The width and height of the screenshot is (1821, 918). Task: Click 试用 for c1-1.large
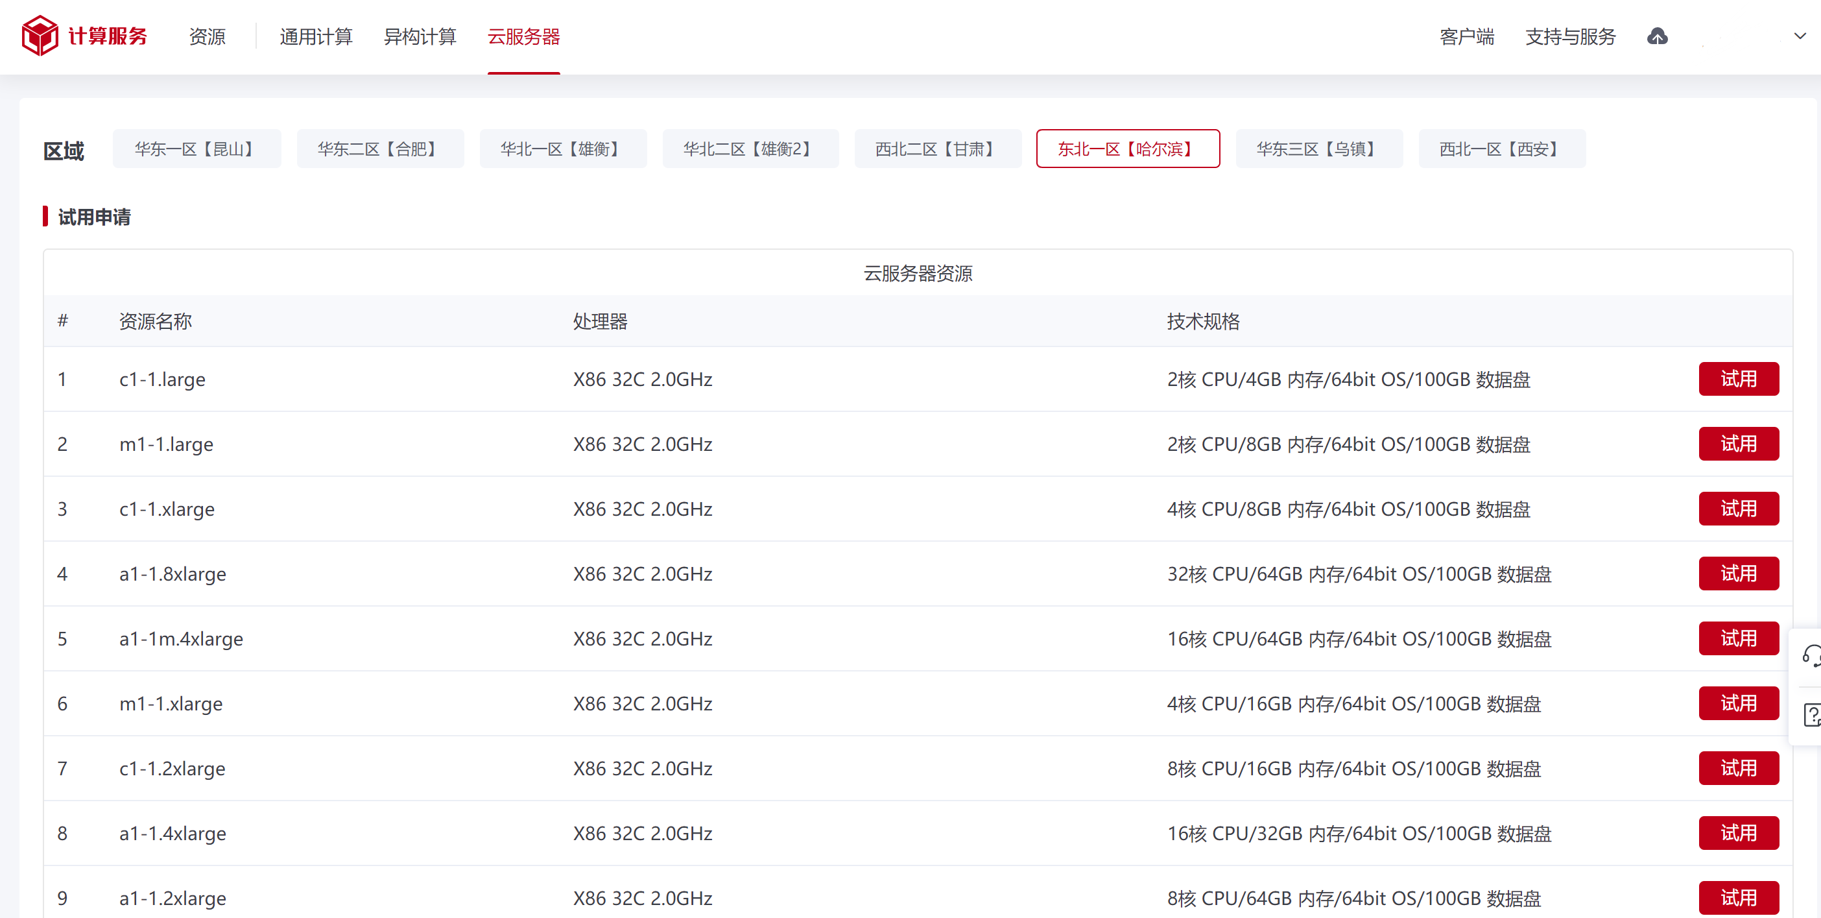point(1739,379)
